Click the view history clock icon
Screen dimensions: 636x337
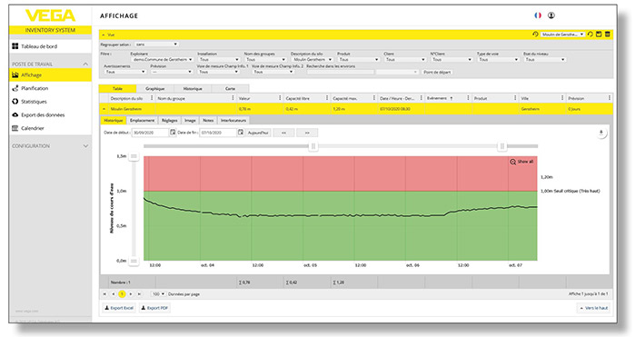pyautogui.click(x=535, y=35)
